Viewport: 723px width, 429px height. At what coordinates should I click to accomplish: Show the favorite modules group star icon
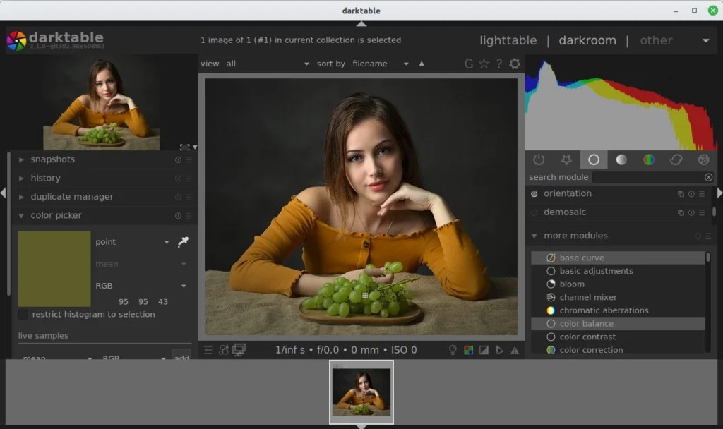point(565,159)
